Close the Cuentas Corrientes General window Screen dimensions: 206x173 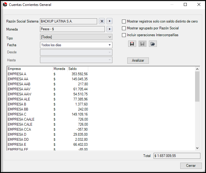199,4
